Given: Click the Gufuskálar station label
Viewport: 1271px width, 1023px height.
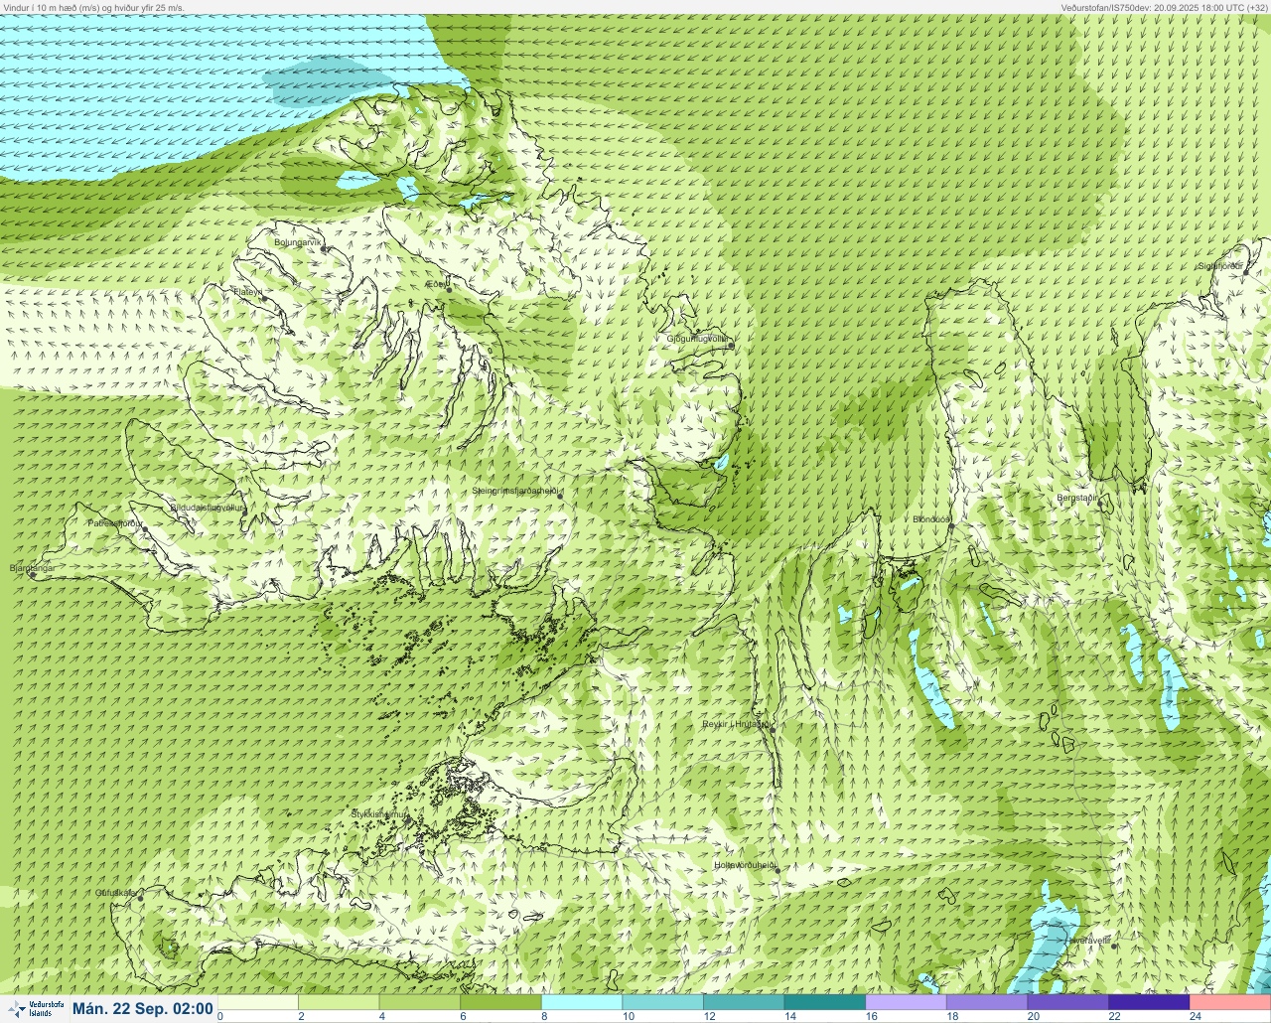Looking at the screenshot, I should coord(115,892).
